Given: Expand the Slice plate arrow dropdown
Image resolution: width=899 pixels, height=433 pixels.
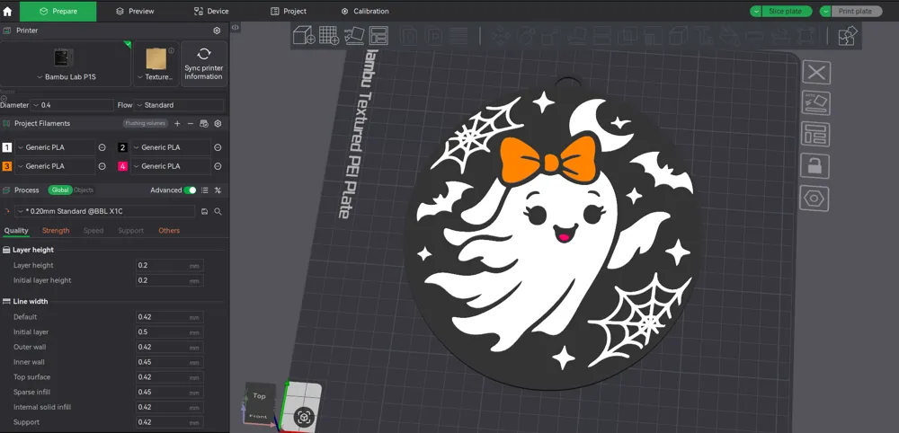Looking at the screenshot, I should pos(756,11).
